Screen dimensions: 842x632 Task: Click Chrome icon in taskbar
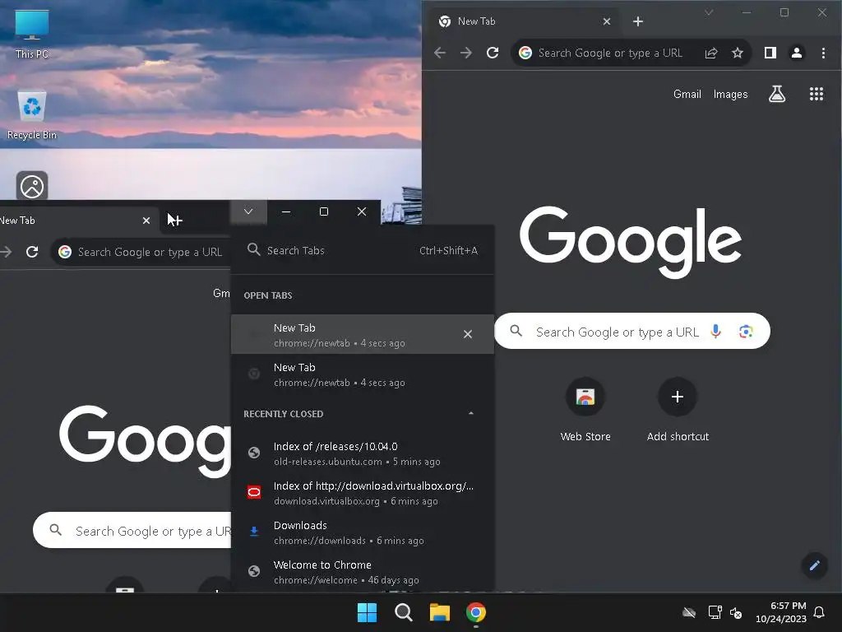tap(476, 612)
